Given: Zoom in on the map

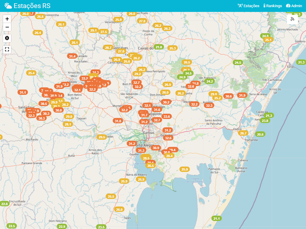Looking at the screenshot, I should [7, 19].
